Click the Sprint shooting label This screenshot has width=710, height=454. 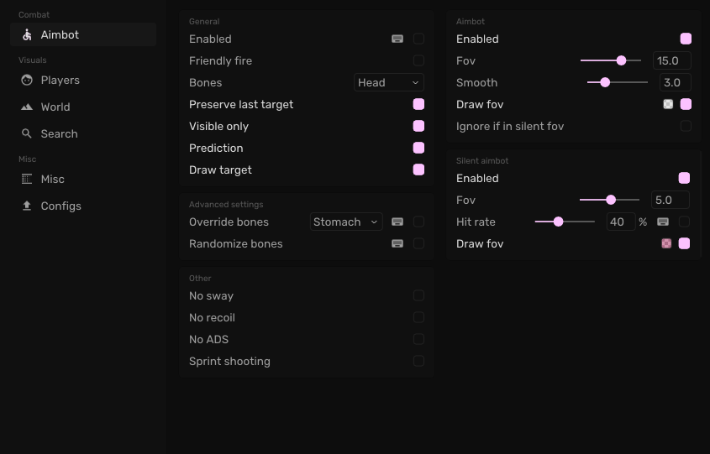(x=229, y=362)
